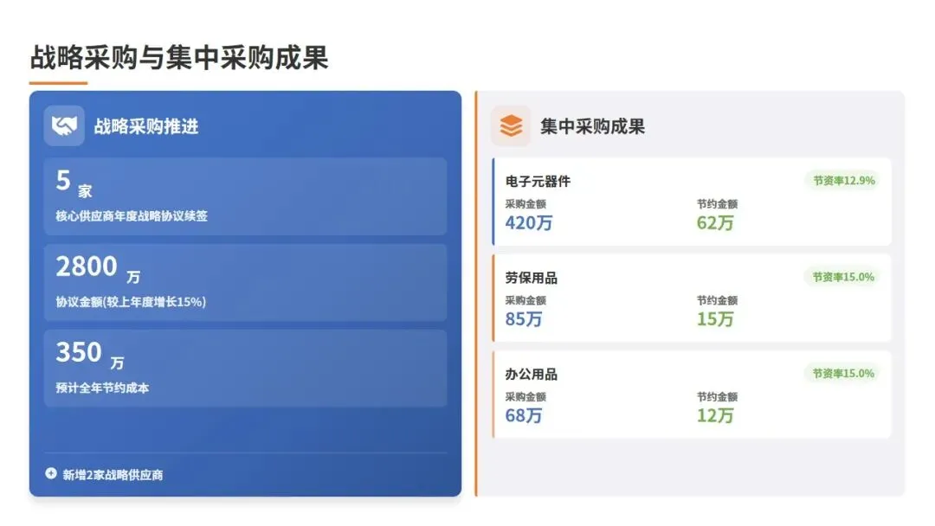Click the 新增2家战略供应商 footer text
Image resolution: width=935 pixels, height=526 pixels.
click(113, 475)
